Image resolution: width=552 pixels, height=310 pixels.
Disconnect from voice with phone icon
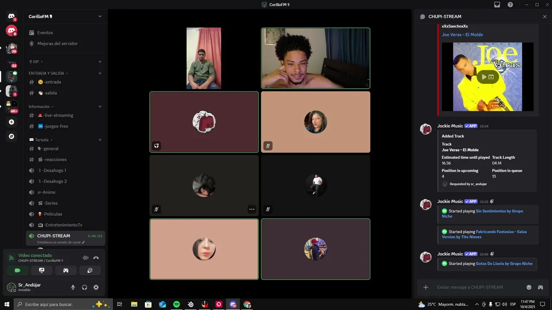96,258
